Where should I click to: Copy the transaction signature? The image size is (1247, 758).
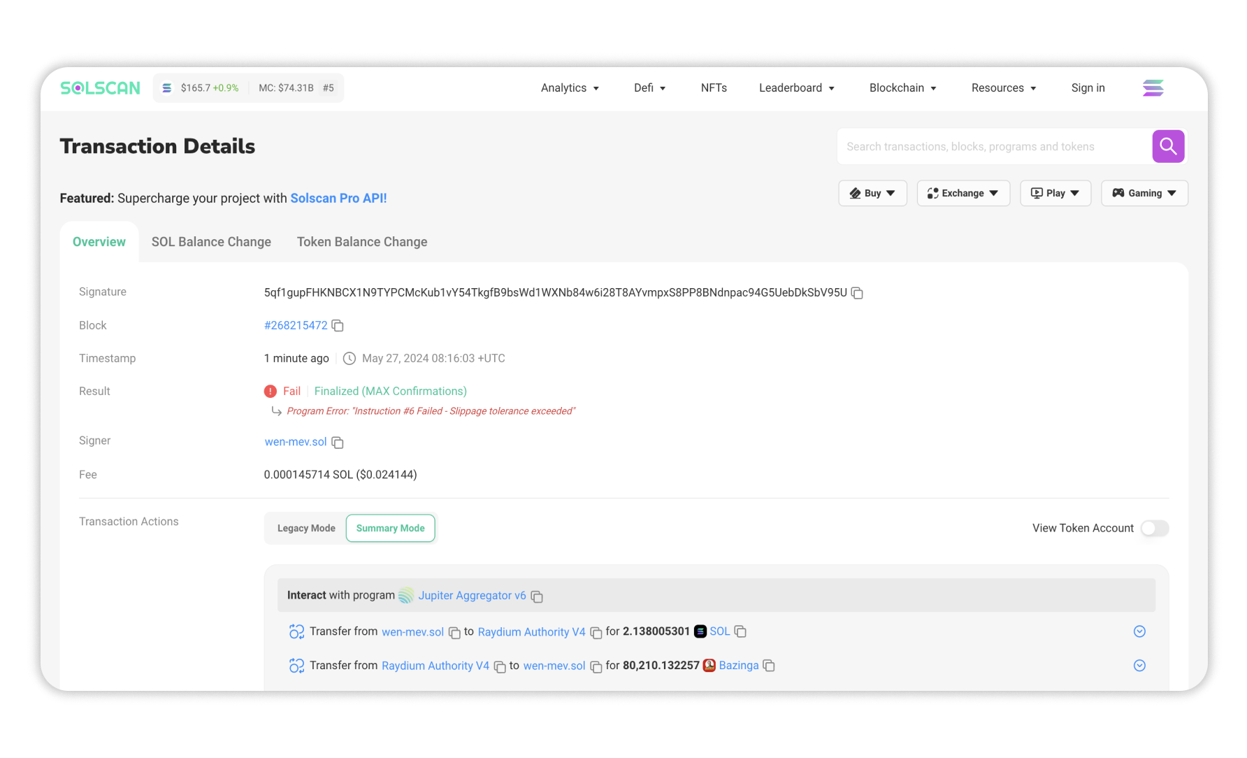857,293
